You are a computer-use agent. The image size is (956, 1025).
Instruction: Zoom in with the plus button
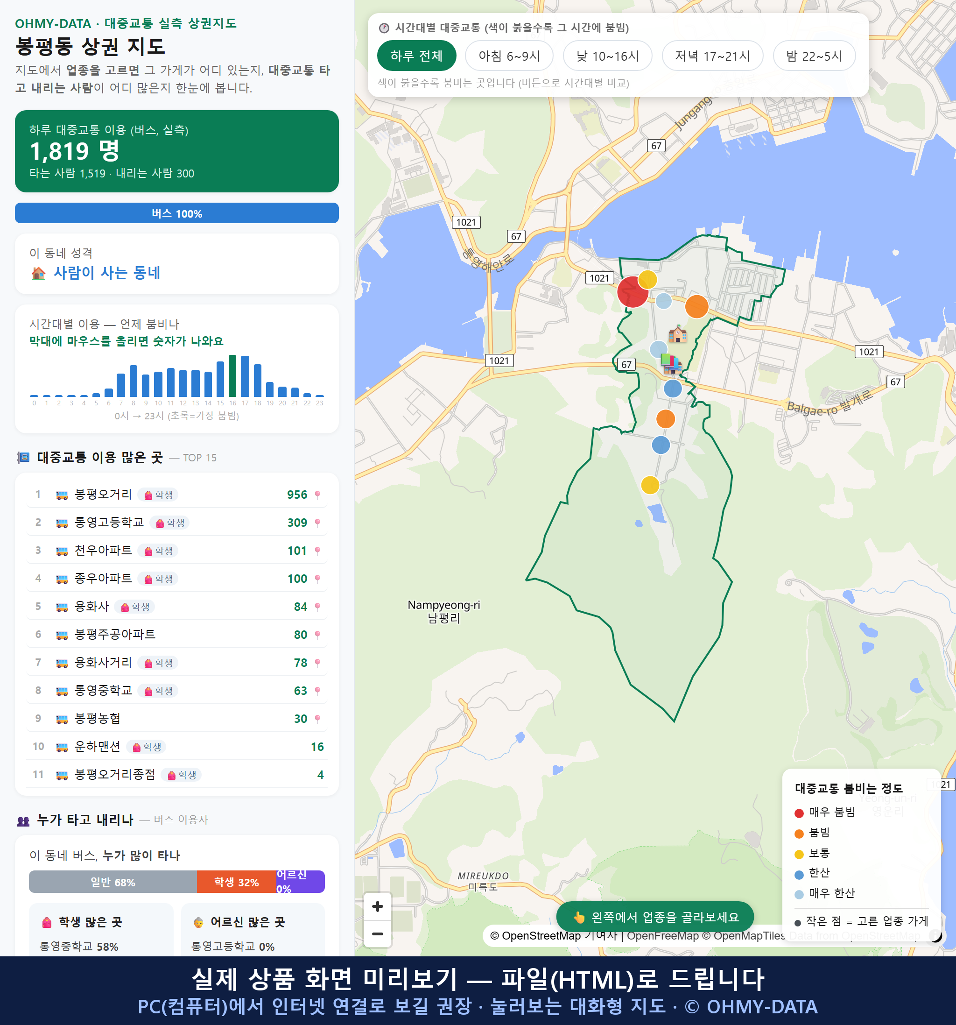click(377, 906)
